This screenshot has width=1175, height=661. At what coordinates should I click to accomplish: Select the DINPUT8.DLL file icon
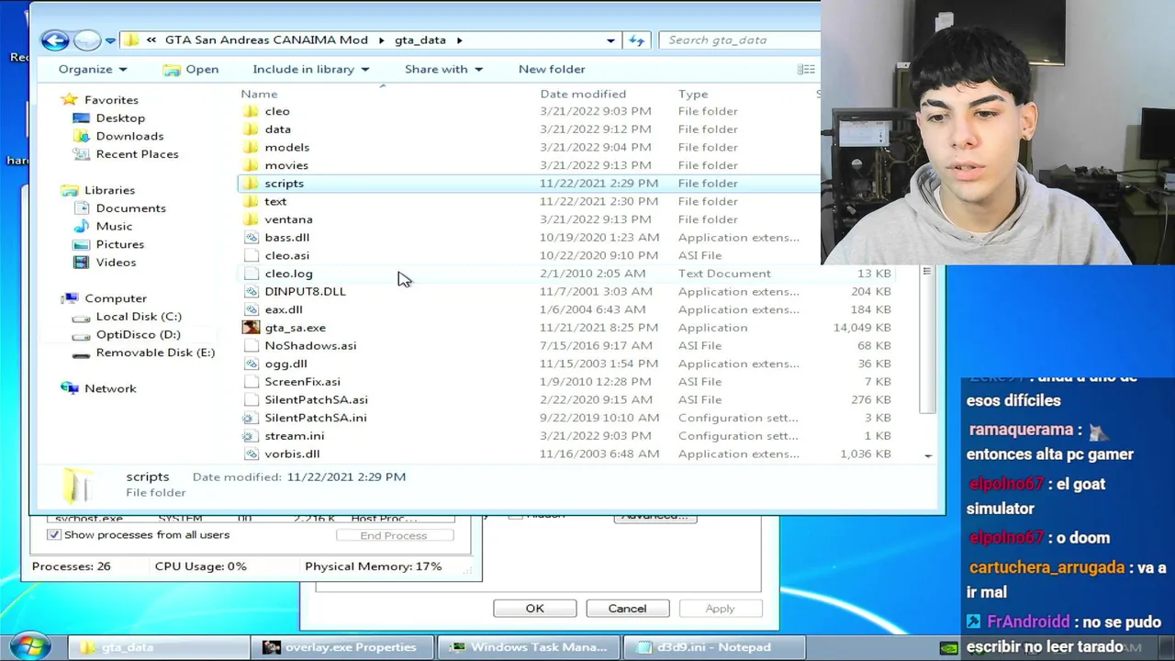click(x=252, y=291)
